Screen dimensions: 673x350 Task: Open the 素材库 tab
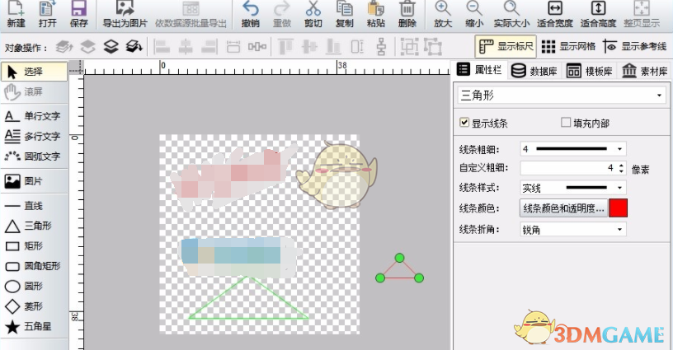click(x=646, y=71)
